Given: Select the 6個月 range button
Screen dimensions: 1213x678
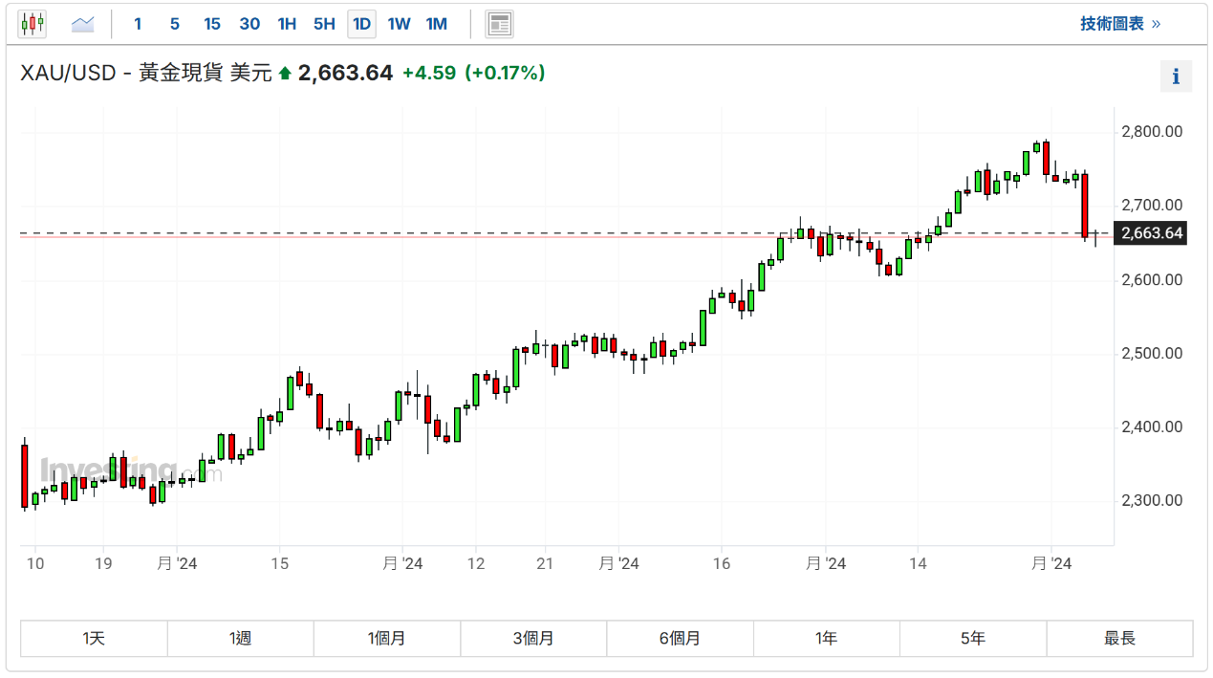Looking at the screenshot, I should (x=680, y=639).
